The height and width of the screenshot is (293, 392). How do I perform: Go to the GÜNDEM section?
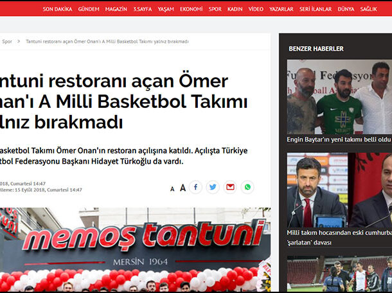[89, 10]
